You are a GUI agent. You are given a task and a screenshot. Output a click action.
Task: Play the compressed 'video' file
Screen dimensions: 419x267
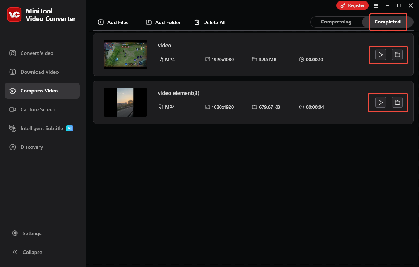(380, 55)
